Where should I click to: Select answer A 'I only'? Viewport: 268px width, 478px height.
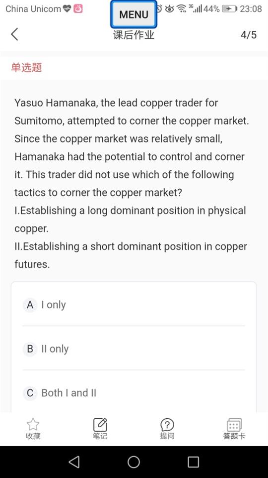tap(134, 305)
